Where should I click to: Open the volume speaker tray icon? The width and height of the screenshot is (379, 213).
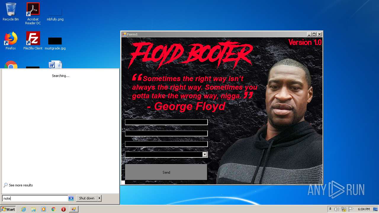tap(337, 209)
